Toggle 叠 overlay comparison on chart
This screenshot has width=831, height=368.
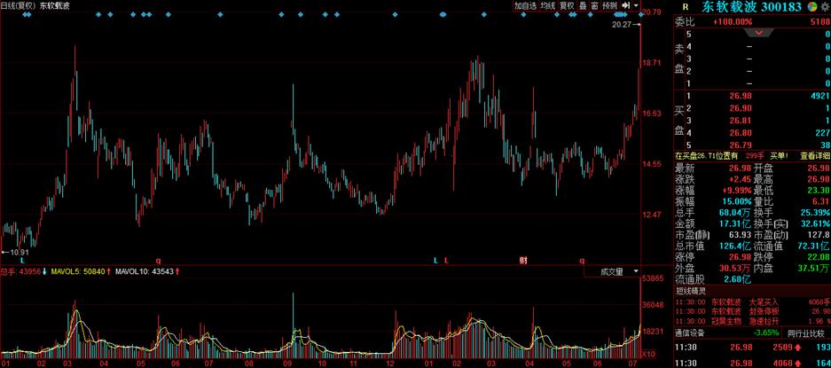[x=582, y=5]
